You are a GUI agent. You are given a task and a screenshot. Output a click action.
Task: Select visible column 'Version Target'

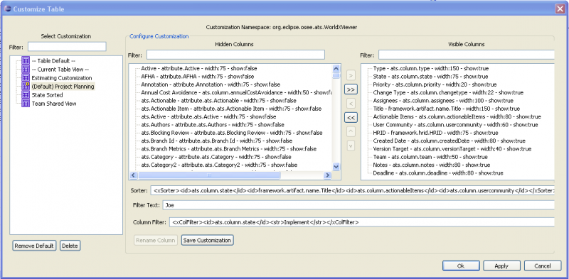tap(452, 149)
